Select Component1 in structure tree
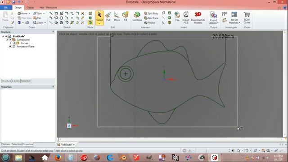The height and width of the screenshot is (162, 288). pyautogui.click(x=23, y=40)
